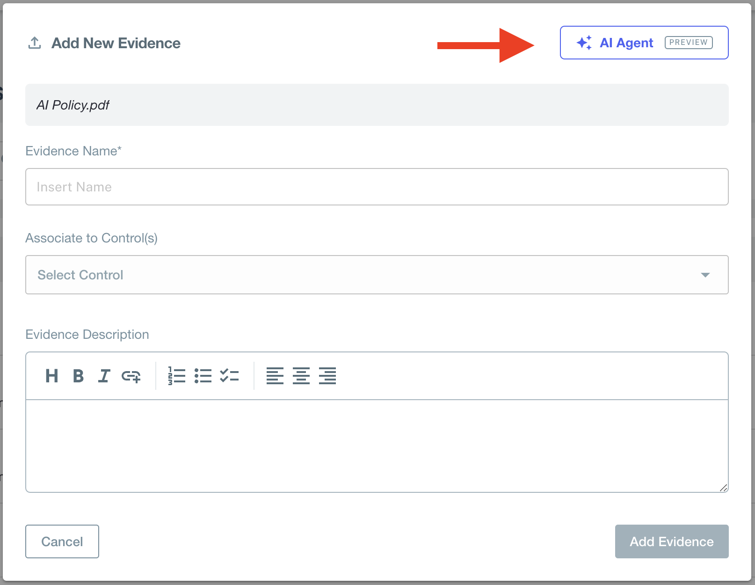Open the AI Agent preview feature
This screenshot has width=755, height=585.
click(626, 43)
